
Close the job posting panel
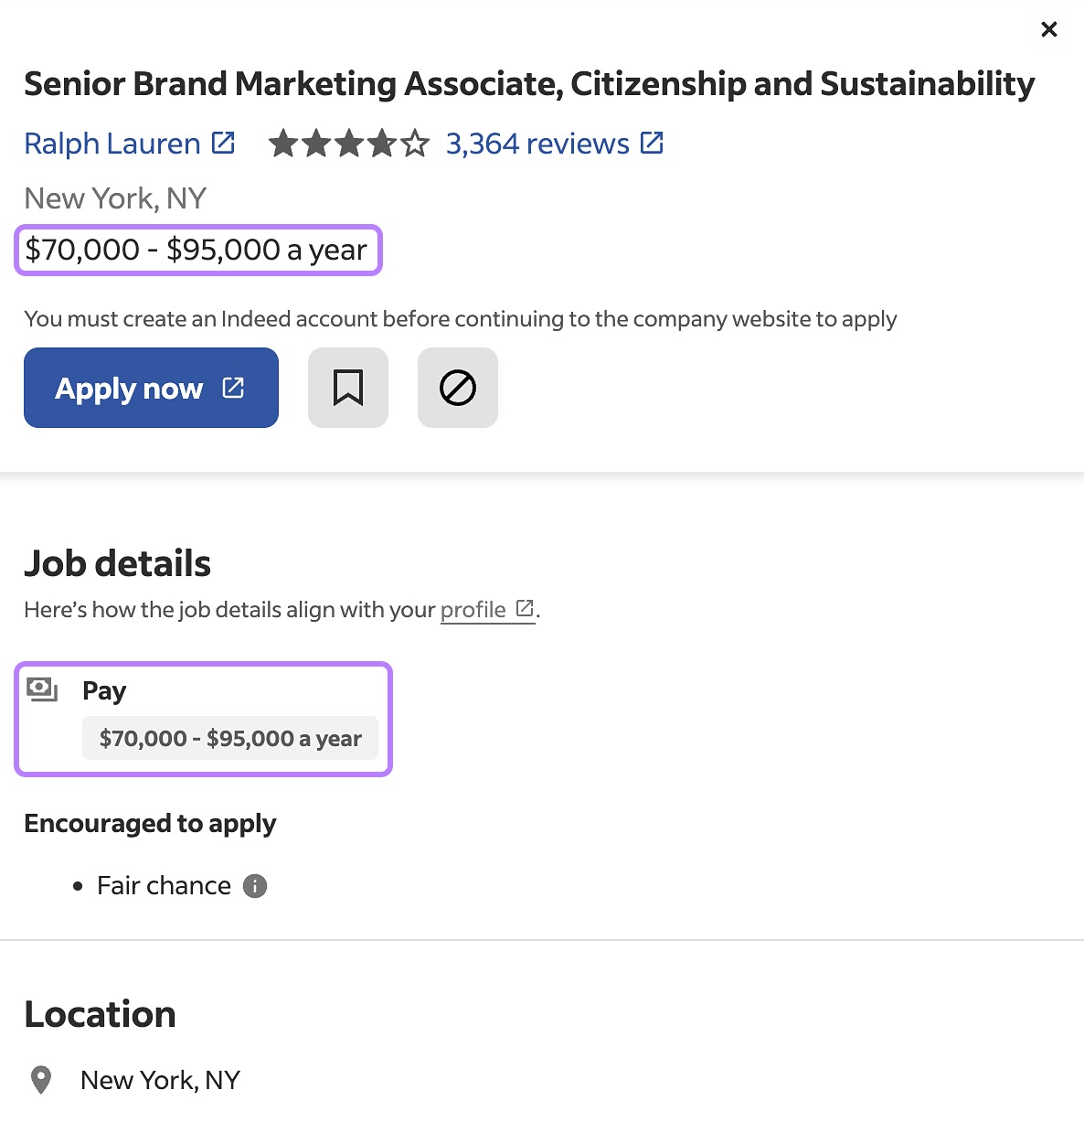point(1048,28)
